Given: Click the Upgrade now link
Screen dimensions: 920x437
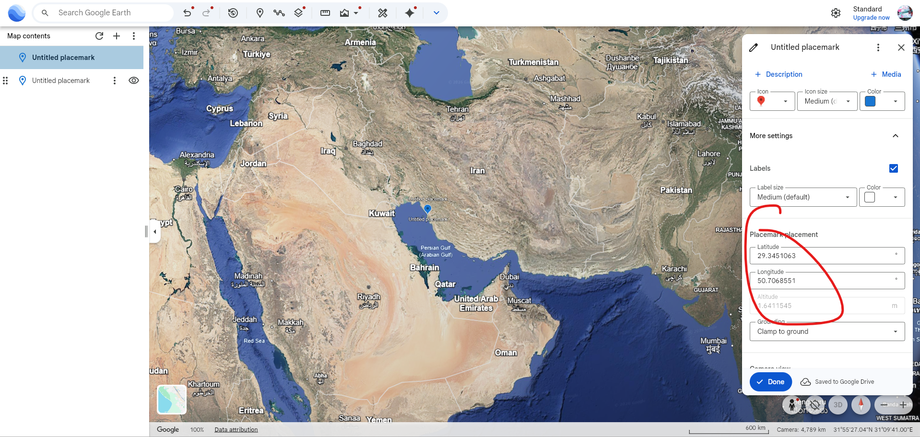Looking at the screenshot, I should 871,18.
